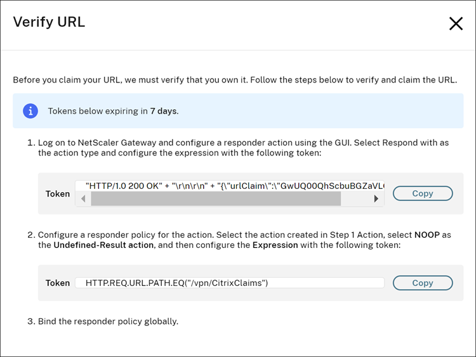Copy the HTTP/1.0 200 OK token
Image resolution: width=476 pixels, height=357 pixels.
423,193
